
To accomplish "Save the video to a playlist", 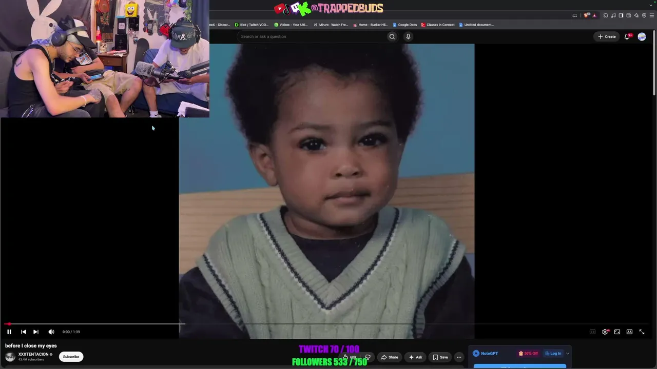I will (x=440, y=357).
